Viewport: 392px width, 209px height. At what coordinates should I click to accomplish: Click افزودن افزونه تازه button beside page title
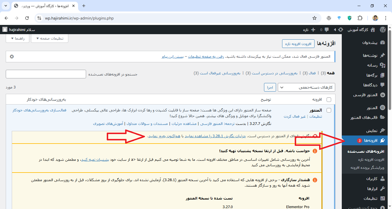click(x=298, y=44)
